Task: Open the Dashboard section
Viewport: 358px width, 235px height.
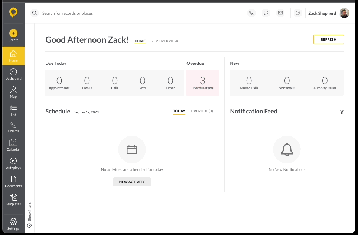Action: pyautogui.click(x=13, y=74)
